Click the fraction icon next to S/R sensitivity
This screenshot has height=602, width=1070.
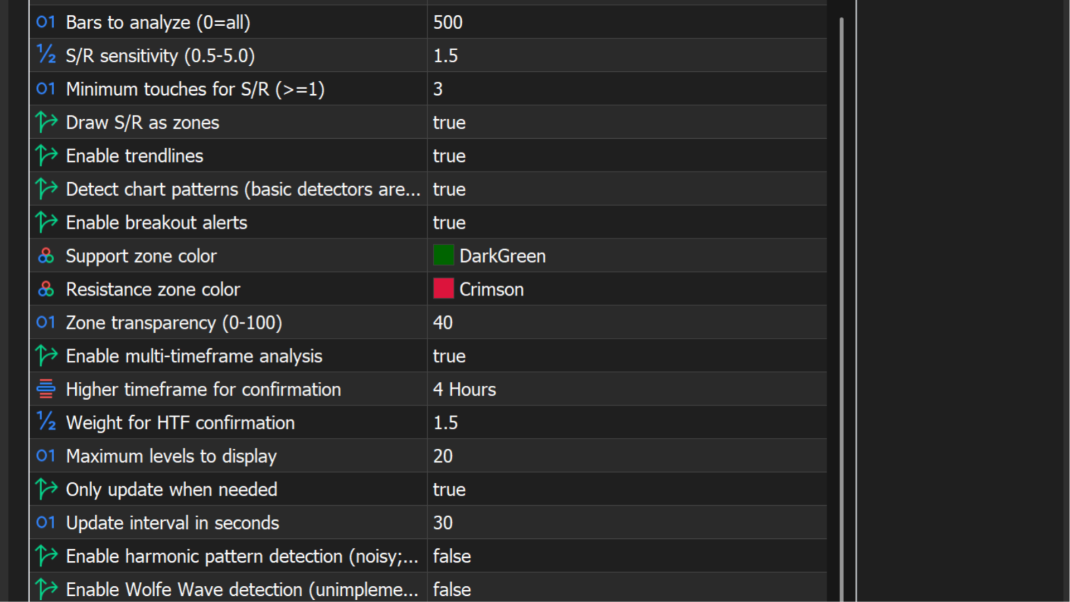(46, 55)
